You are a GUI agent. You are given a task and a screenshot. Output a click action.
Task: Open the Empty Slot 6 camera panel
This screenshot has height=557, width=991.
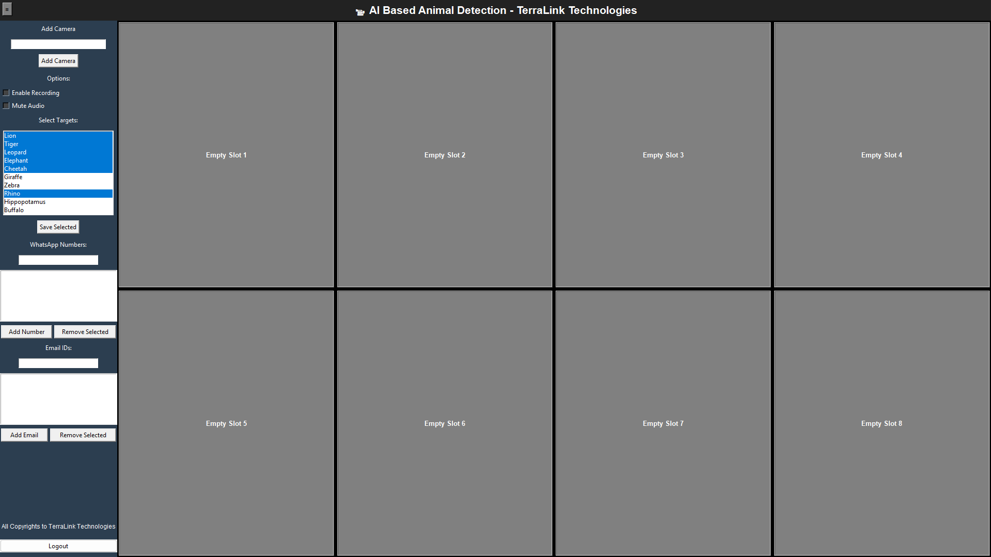[x=445, y=423]
